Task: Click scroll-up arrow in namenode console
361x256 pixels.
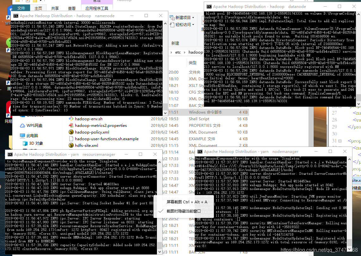Action: (165, 23)
